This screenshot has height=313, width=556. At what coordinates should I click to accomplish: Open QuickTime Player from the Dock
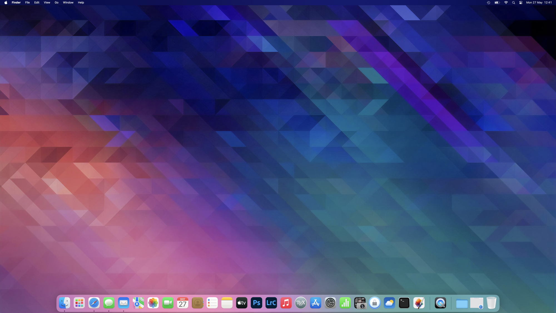click(440, 303)
